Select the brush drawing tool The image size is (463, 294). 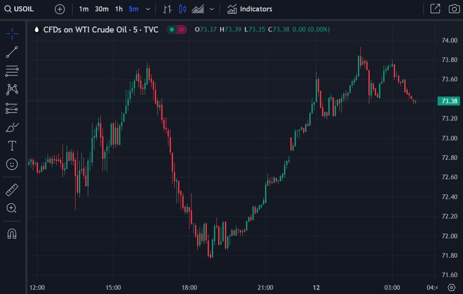pyautogui.click(x=12, y=127)
